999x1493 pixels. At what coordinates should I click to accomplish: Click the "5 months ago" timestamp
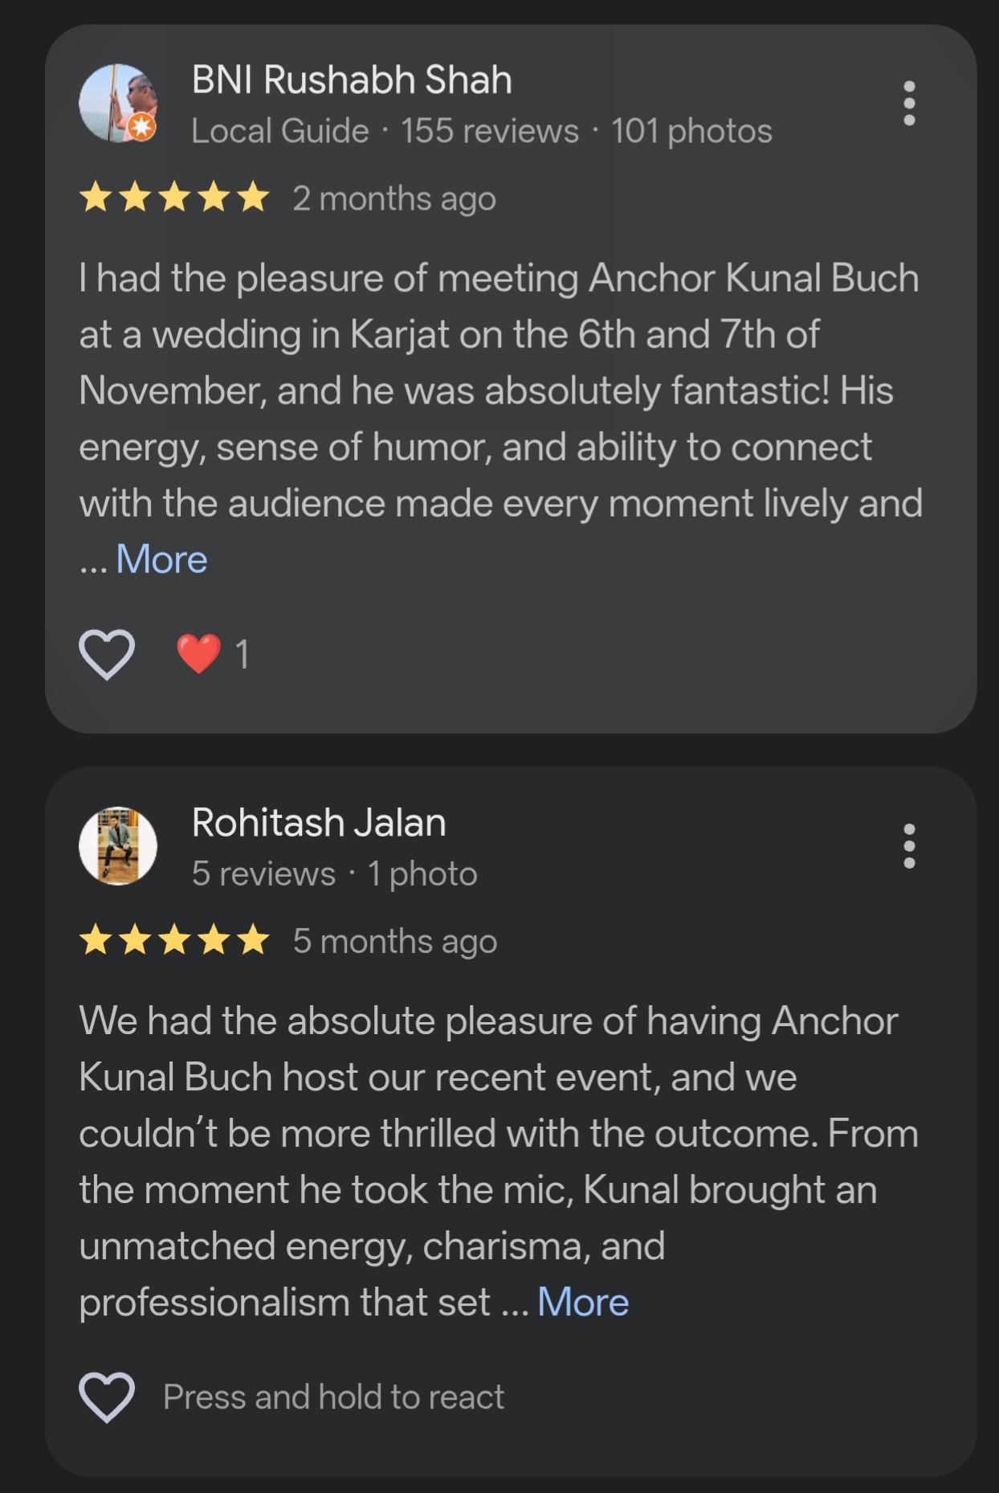394,941
